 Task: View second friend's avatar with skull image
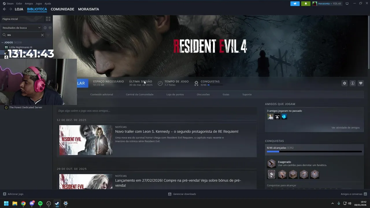(x=277, y=117)
